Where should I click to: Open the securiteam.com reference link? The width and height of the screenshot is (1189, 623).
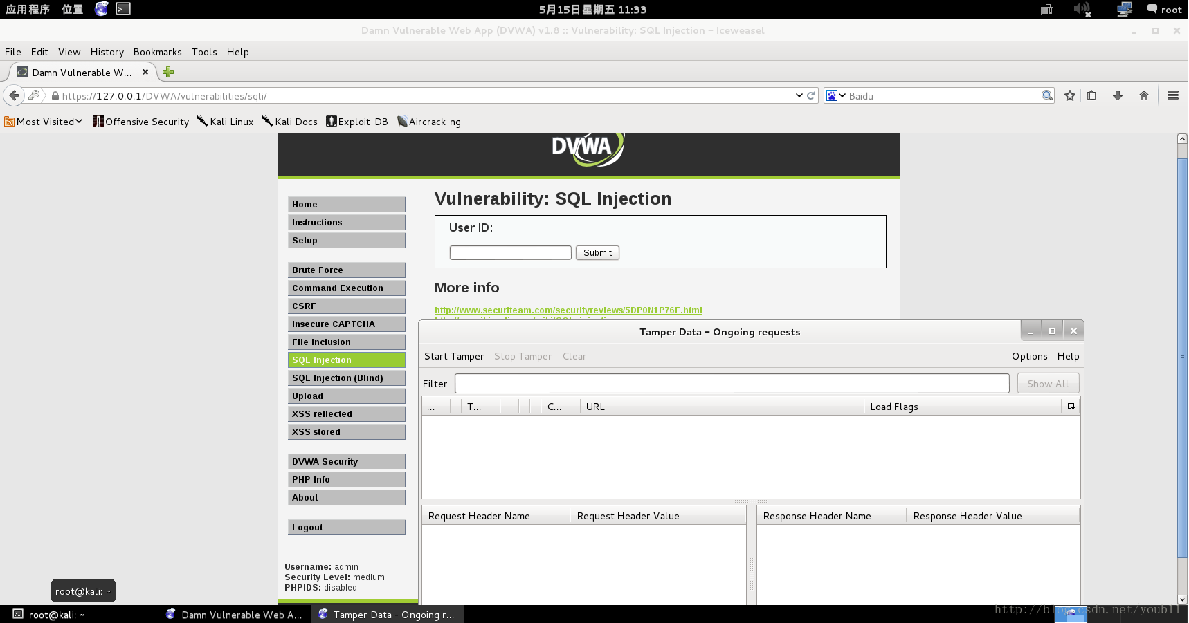pos(568,310)
